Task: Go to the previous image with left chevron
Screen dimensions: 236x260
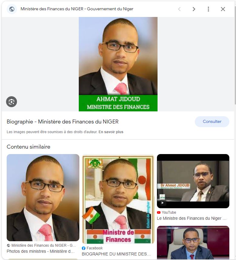Action: tap(179, 9)
